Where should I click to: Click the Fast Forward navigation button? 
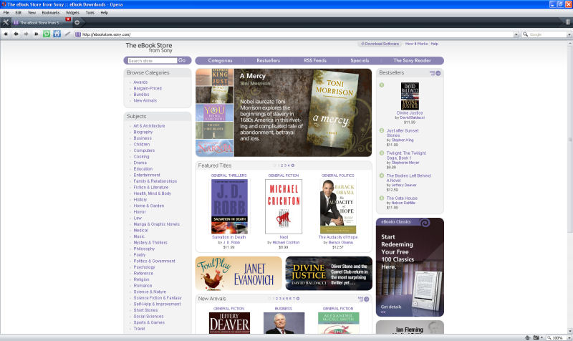pyautogui.click(x=37, y=34)
